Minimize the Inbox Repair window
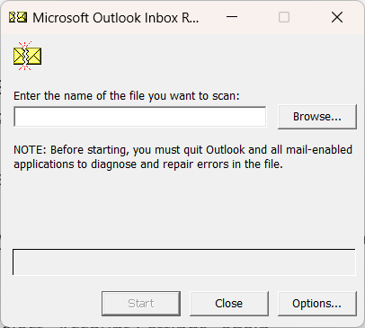The width and height of the screenshot is (365, 328). click(232, 17)
